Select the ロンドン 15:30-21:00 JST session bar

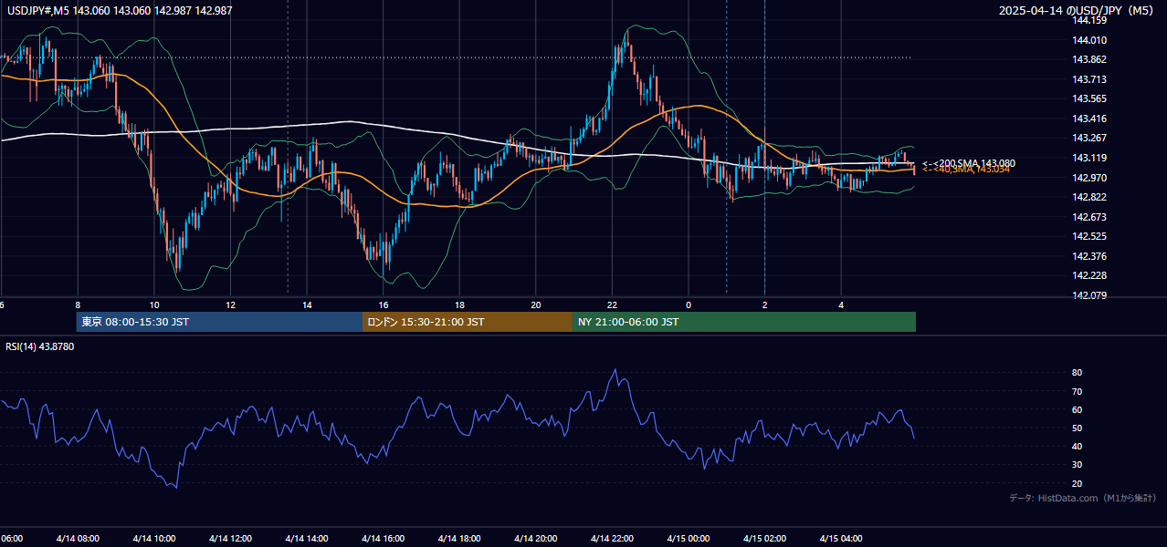[468, 322]
